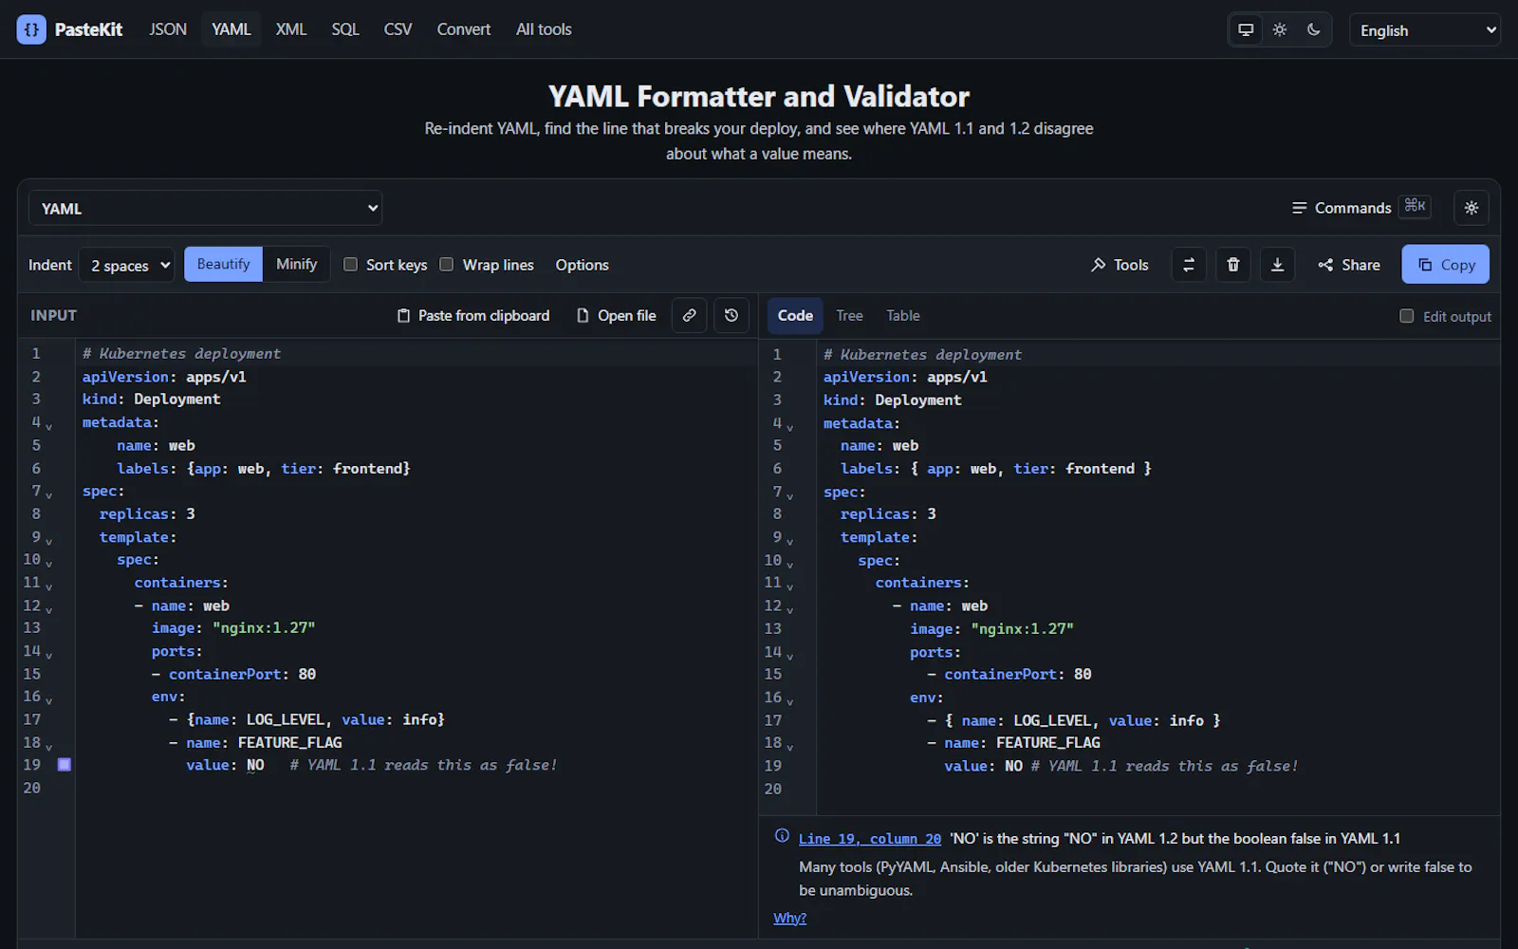Switch to light theme sun icon

(1280, 29)
